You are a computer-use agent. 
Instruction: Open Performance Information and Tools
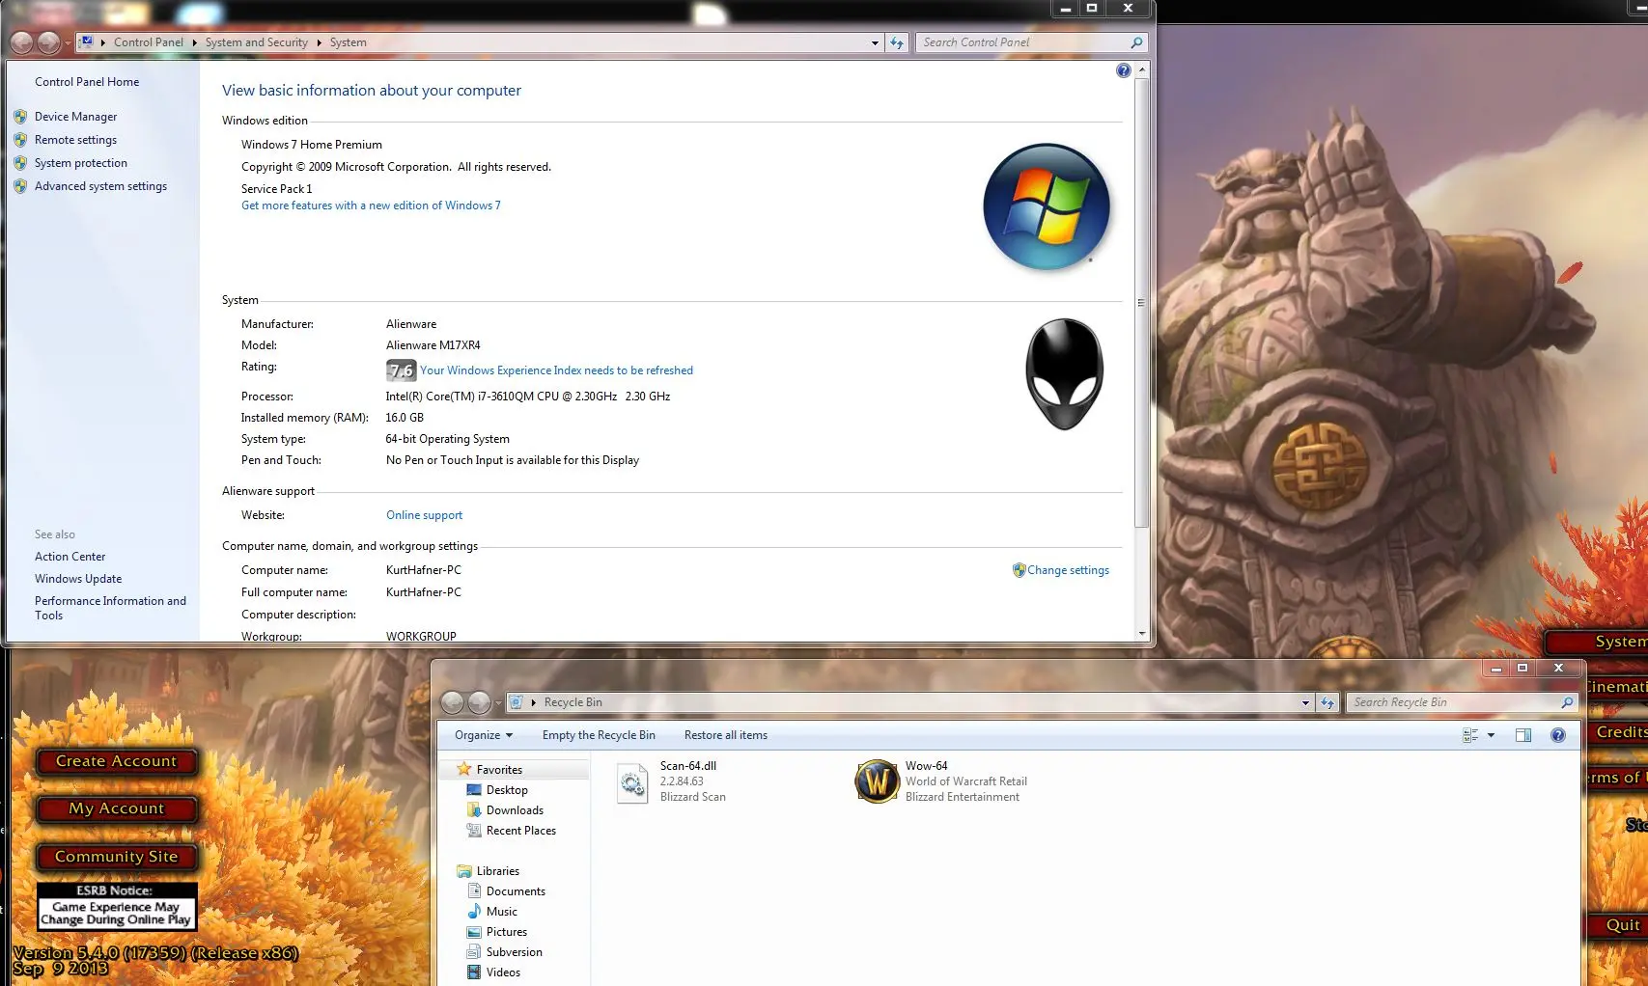point(110,608)
